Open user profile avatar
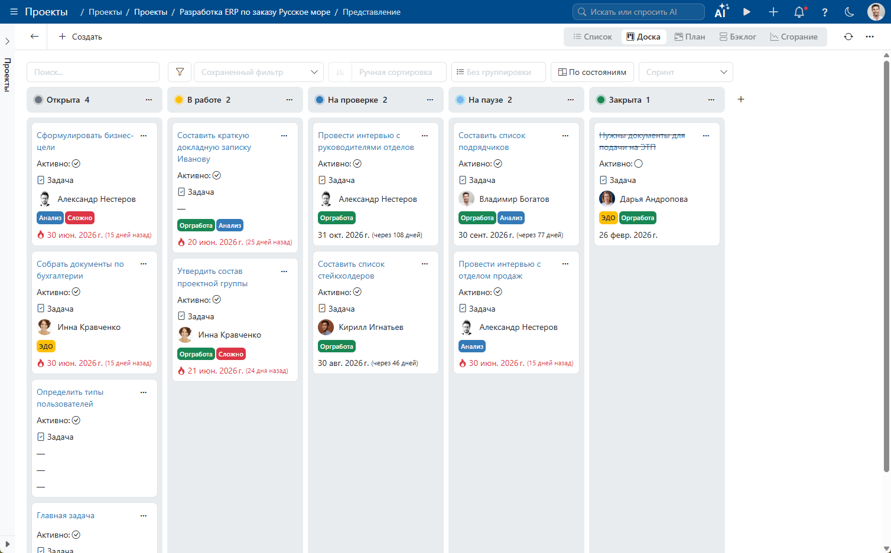Image resolution: width=891 pixels, height=553 pixels. [876, 12]
